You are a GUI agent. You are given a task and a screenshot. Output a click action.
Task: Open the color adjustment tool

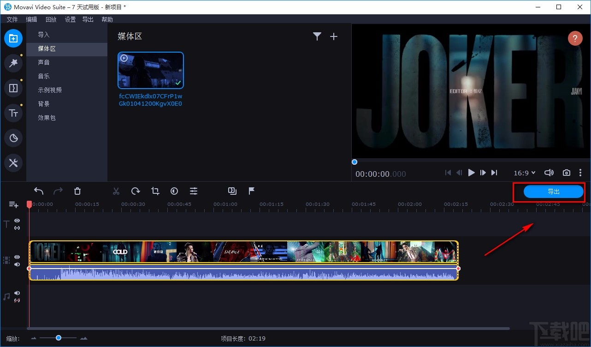174,191
